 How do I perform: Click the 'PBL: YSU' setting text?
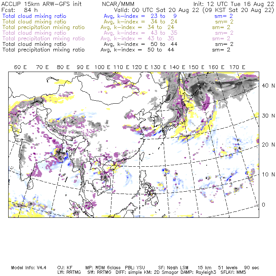[135, 268]
